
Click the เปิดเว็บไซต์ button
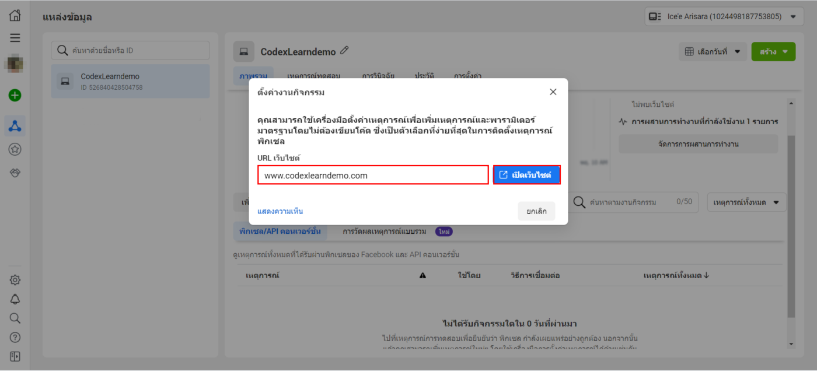(x=527, y=175)
